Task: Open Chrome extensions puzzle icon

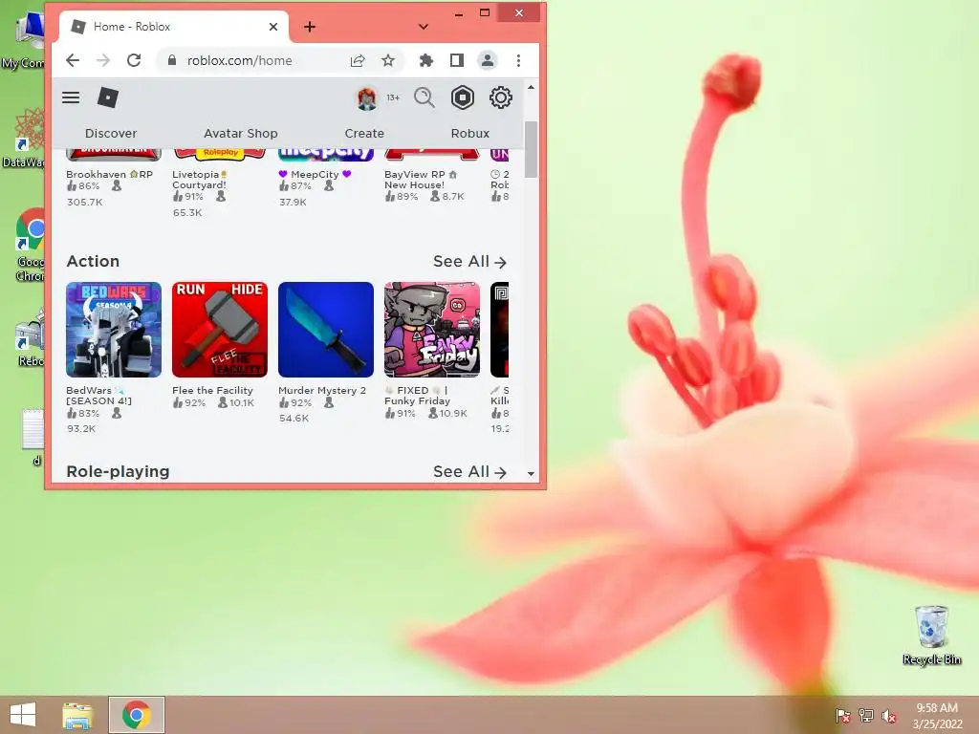Action: click(425, 60)
